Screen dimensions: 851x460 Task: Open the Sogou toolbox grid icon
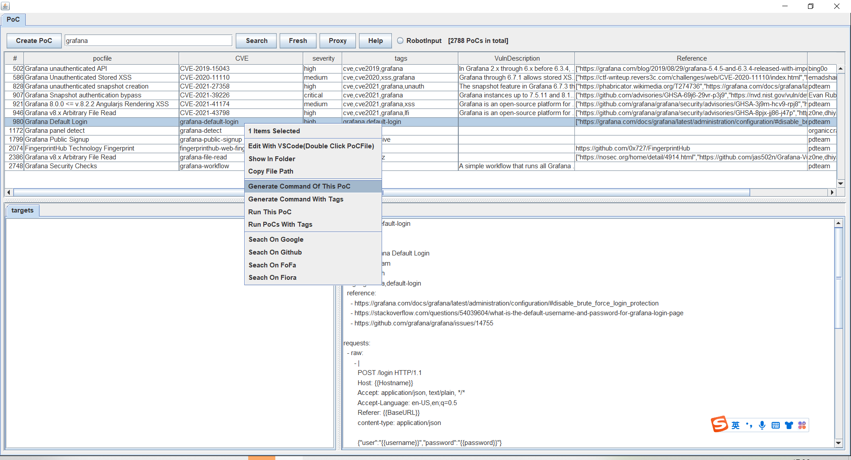pyautogui.click(x=802, y=425)
